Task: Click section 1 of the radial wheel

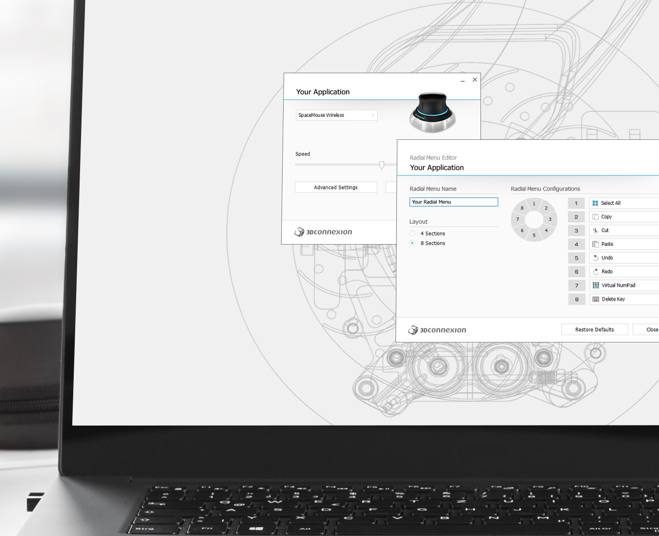Action: point(534,204)
